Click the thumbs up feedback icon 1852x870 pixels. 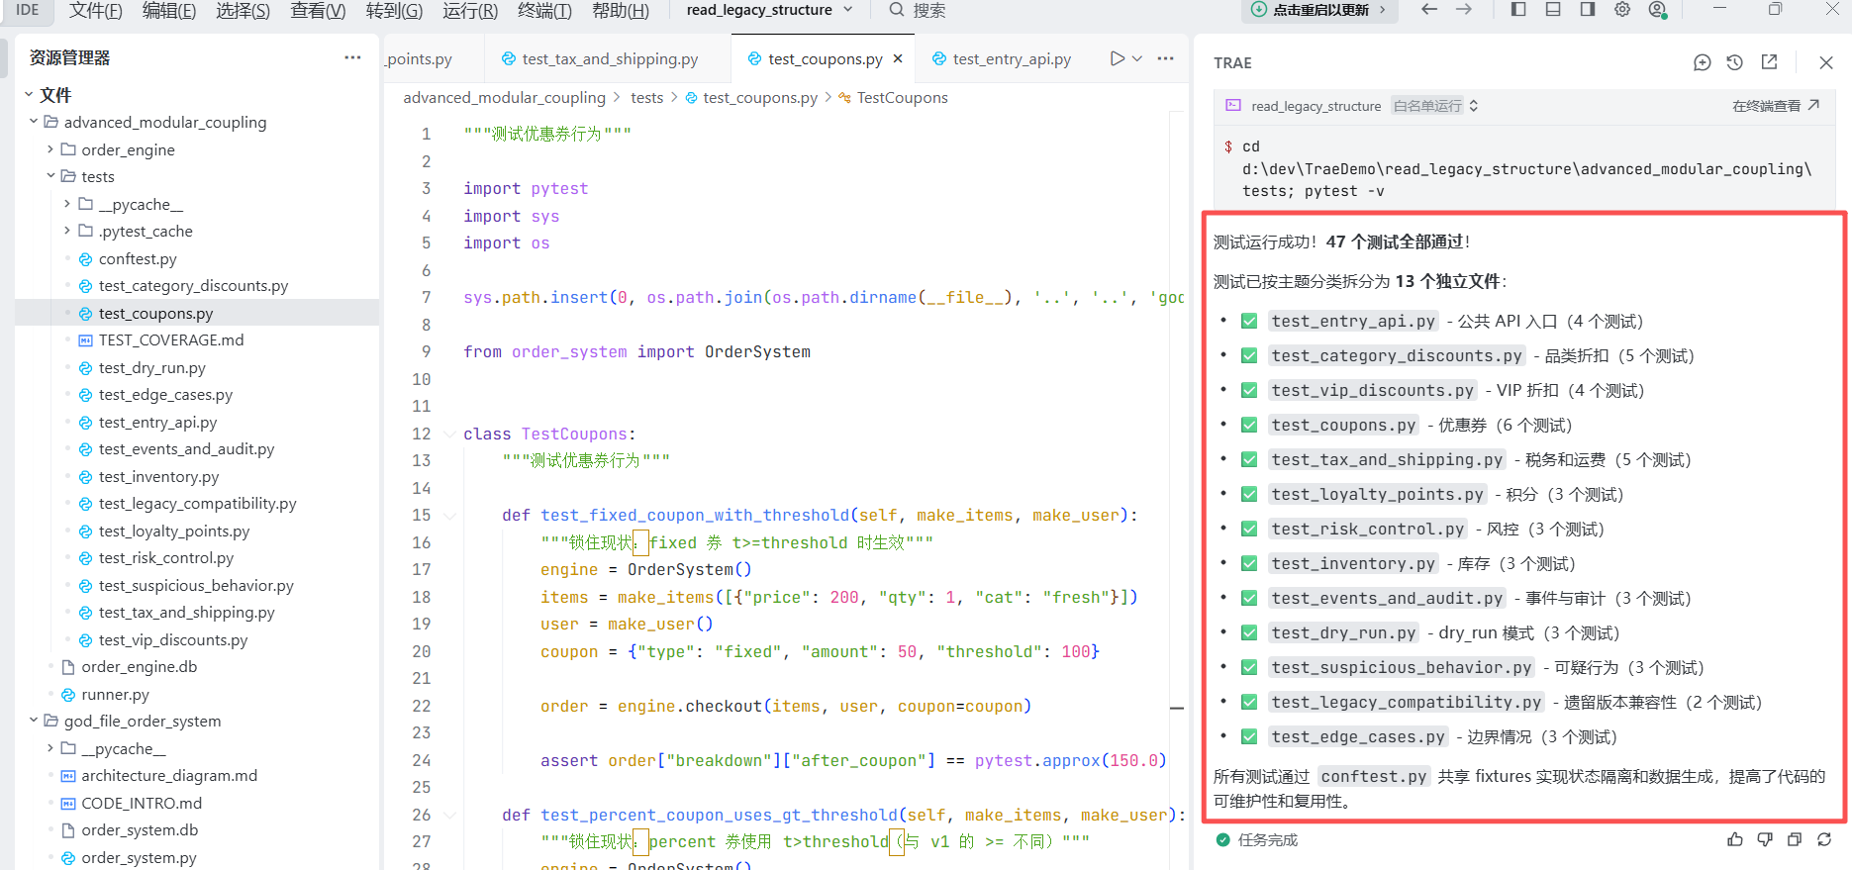[x=1735, y=839]
